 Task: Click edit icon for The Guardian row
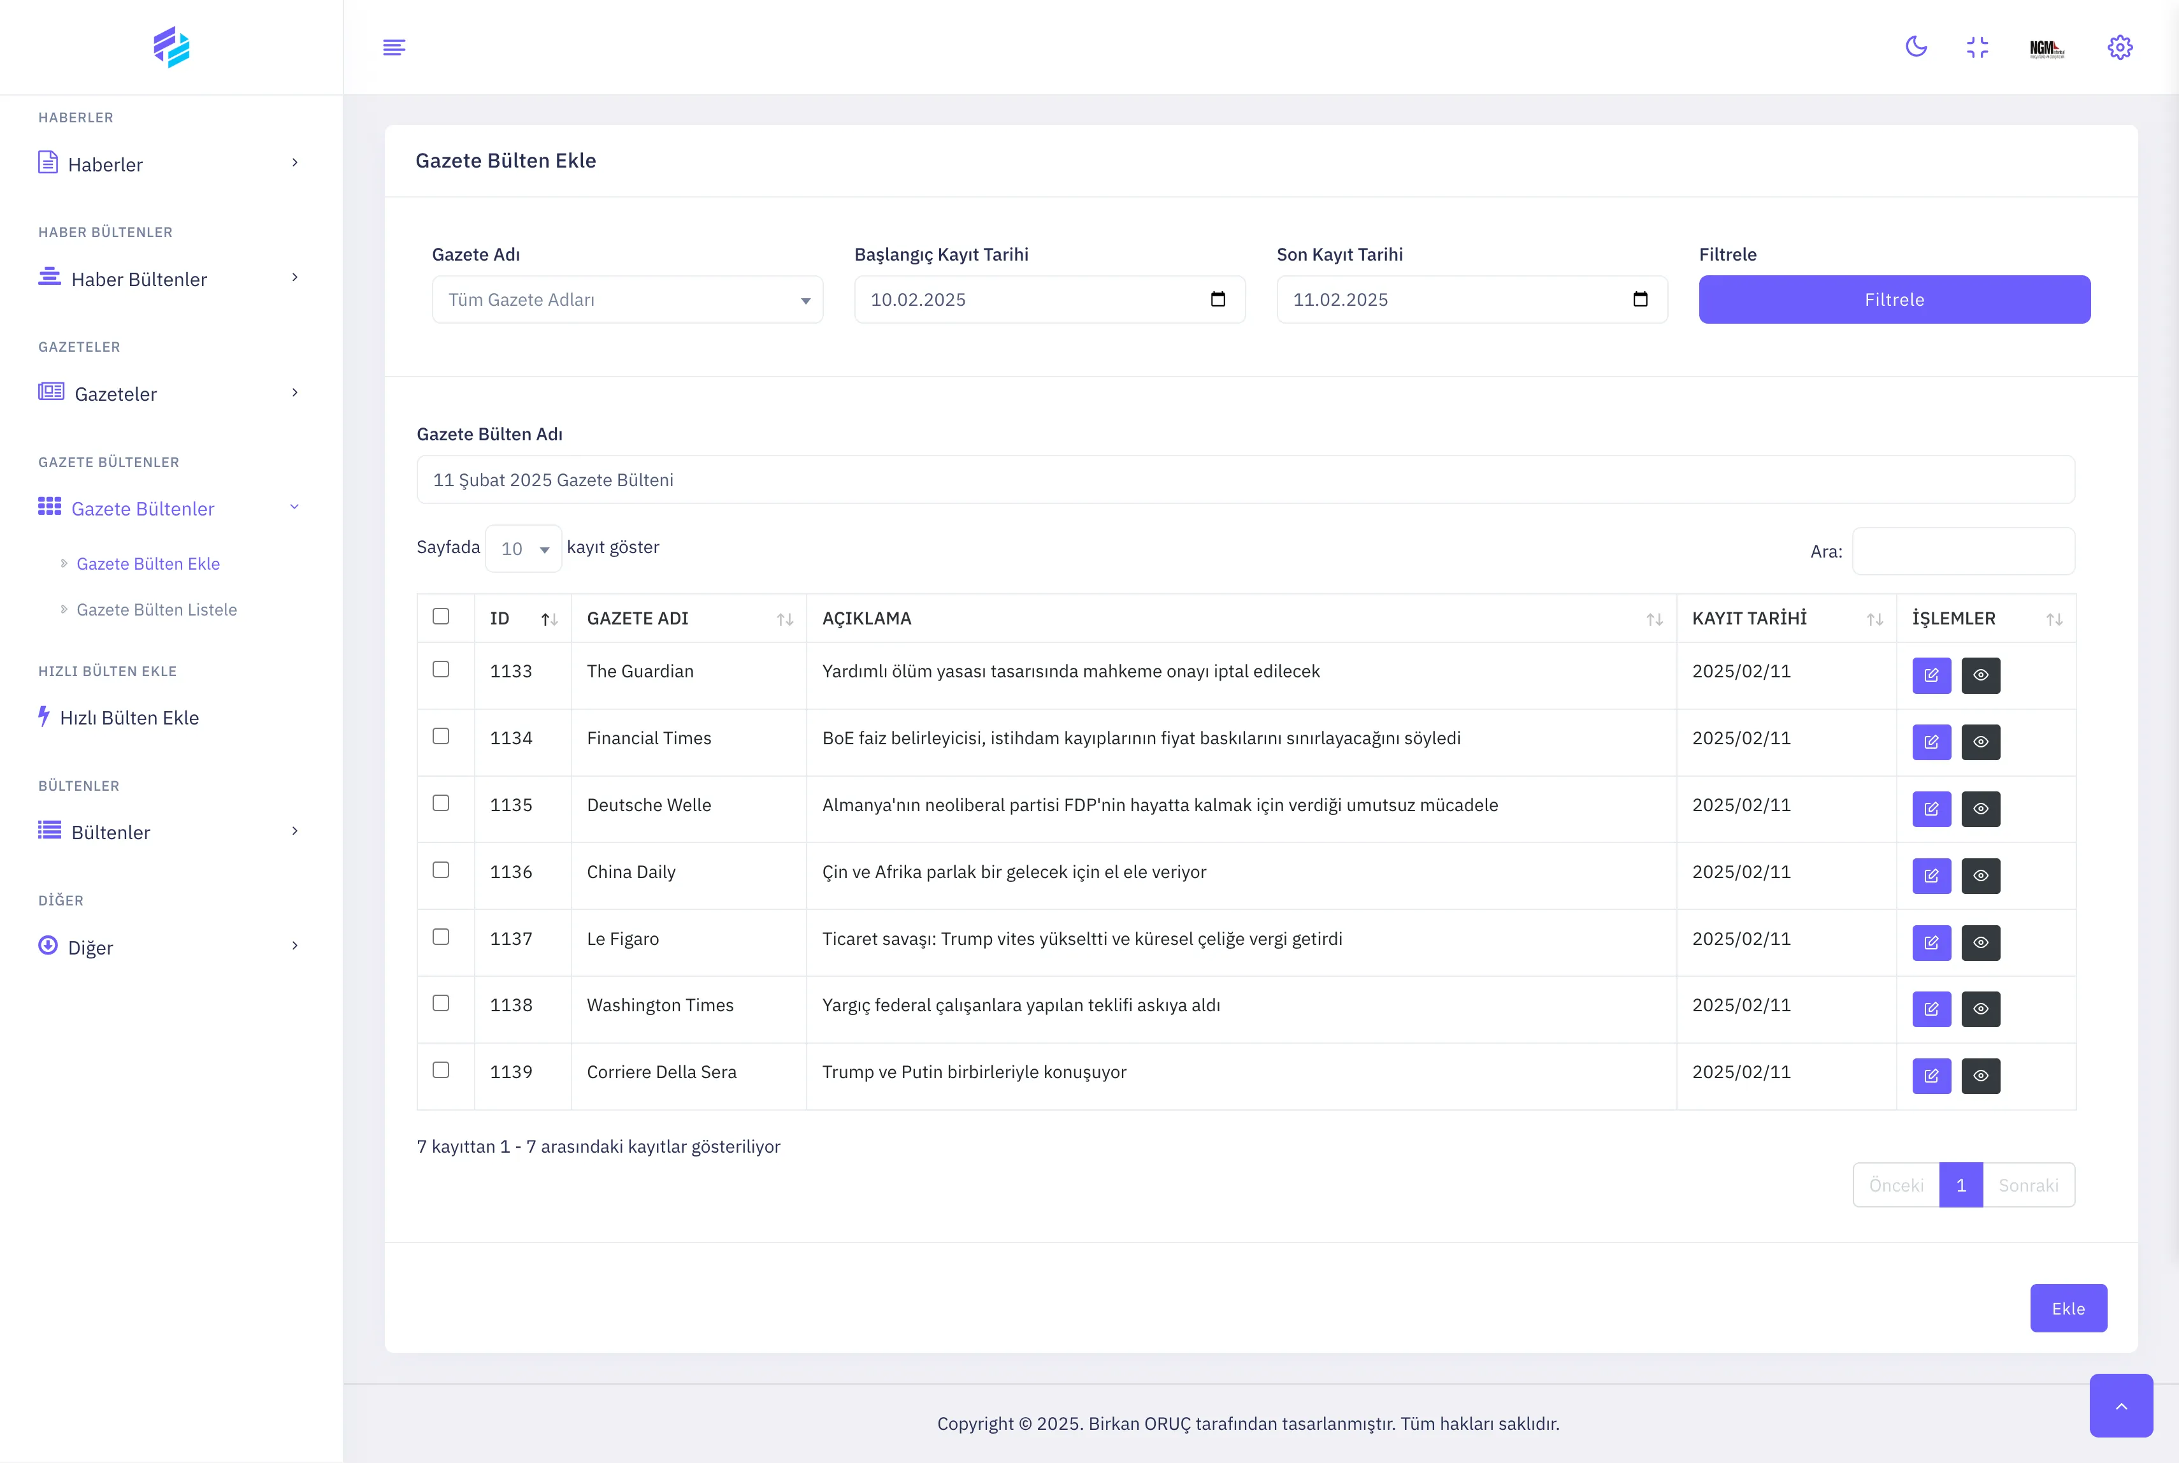click(x=1931, y=675)
